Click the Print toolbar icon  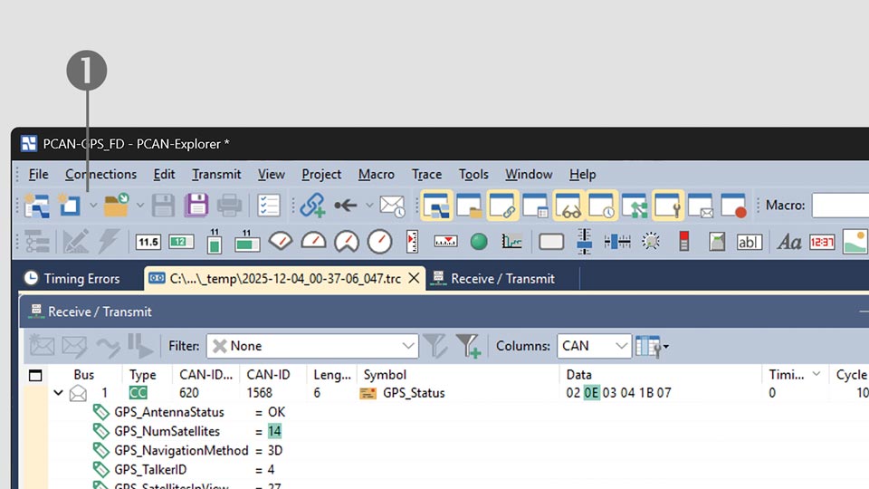[229, 206]
